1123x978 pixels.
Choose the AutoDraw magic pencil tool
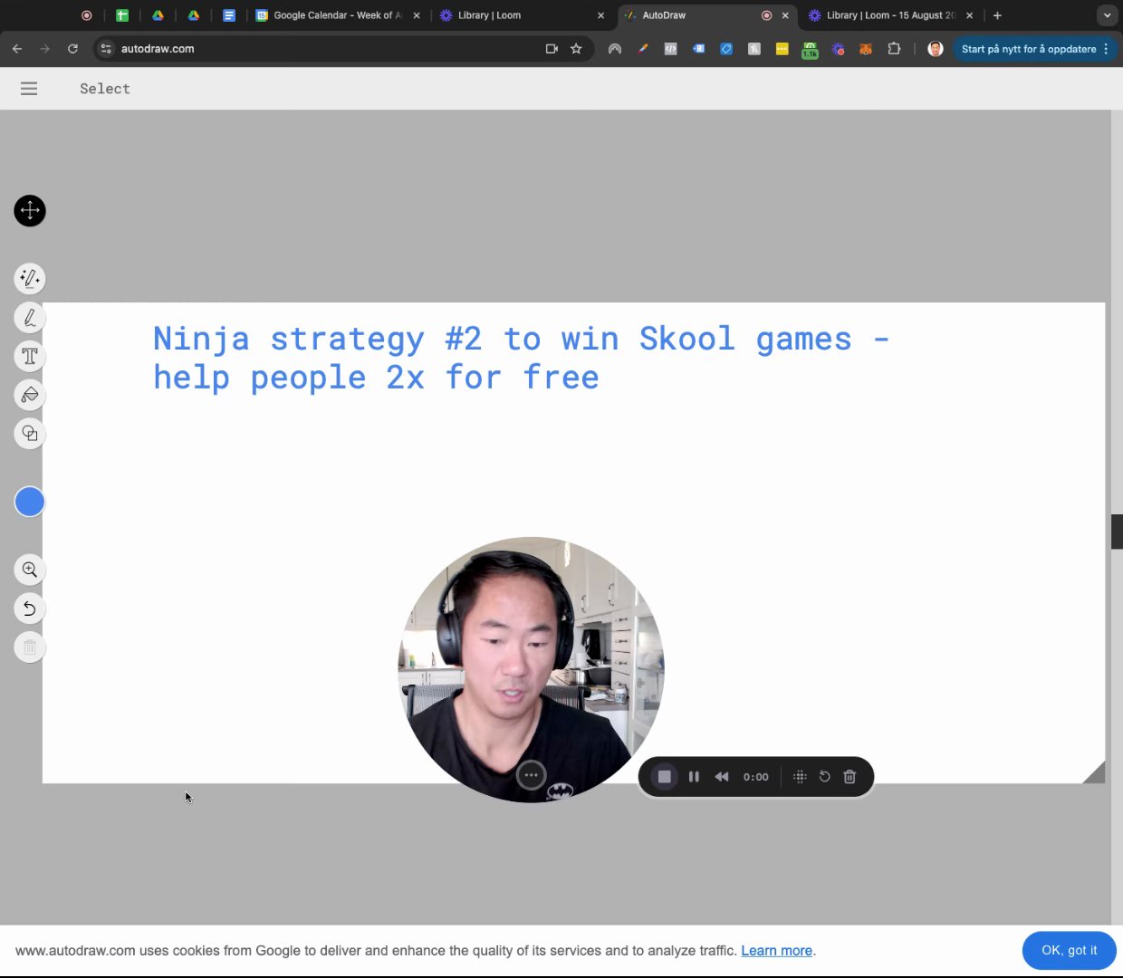pyautogui.click(x=30, y=279)
